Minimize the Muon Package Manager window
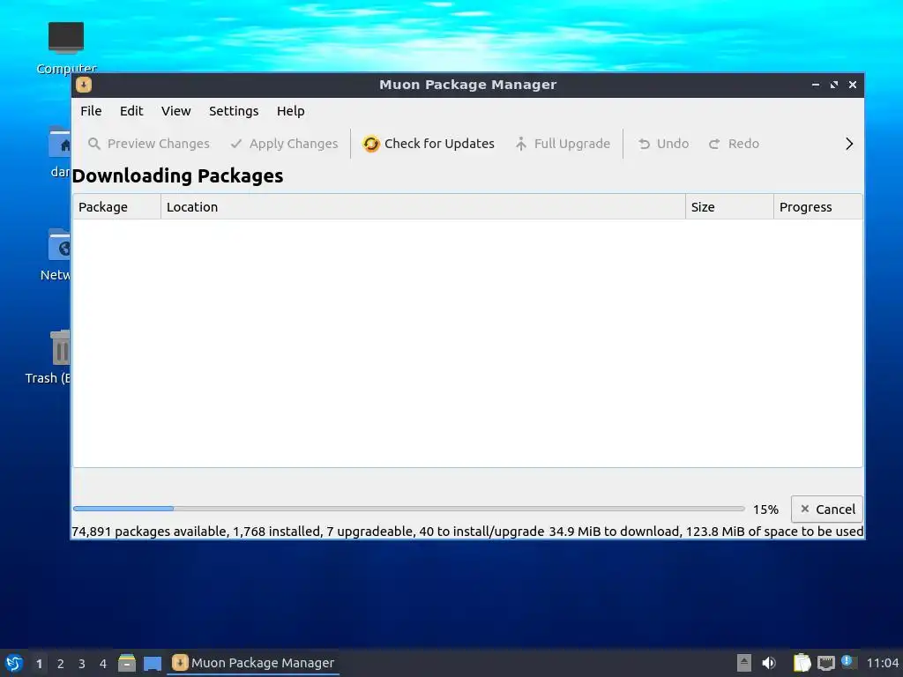This screenshot has width=903, height=677. point(816,85)
